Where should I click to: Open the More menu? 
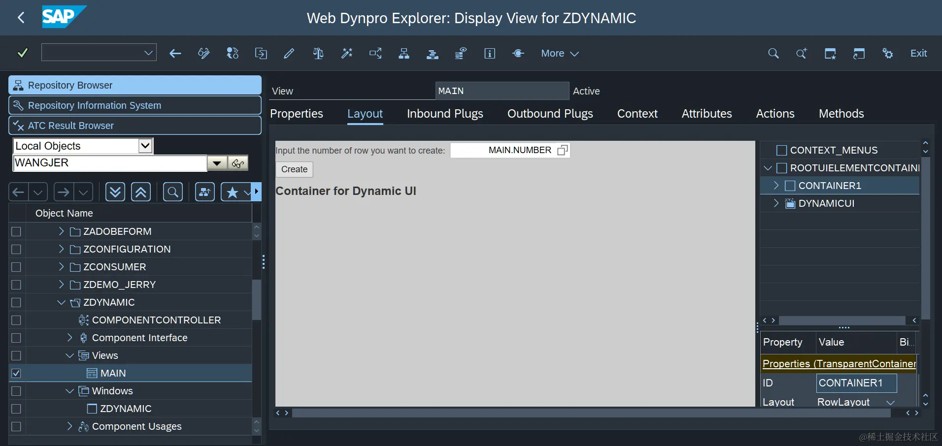point(560,53)
